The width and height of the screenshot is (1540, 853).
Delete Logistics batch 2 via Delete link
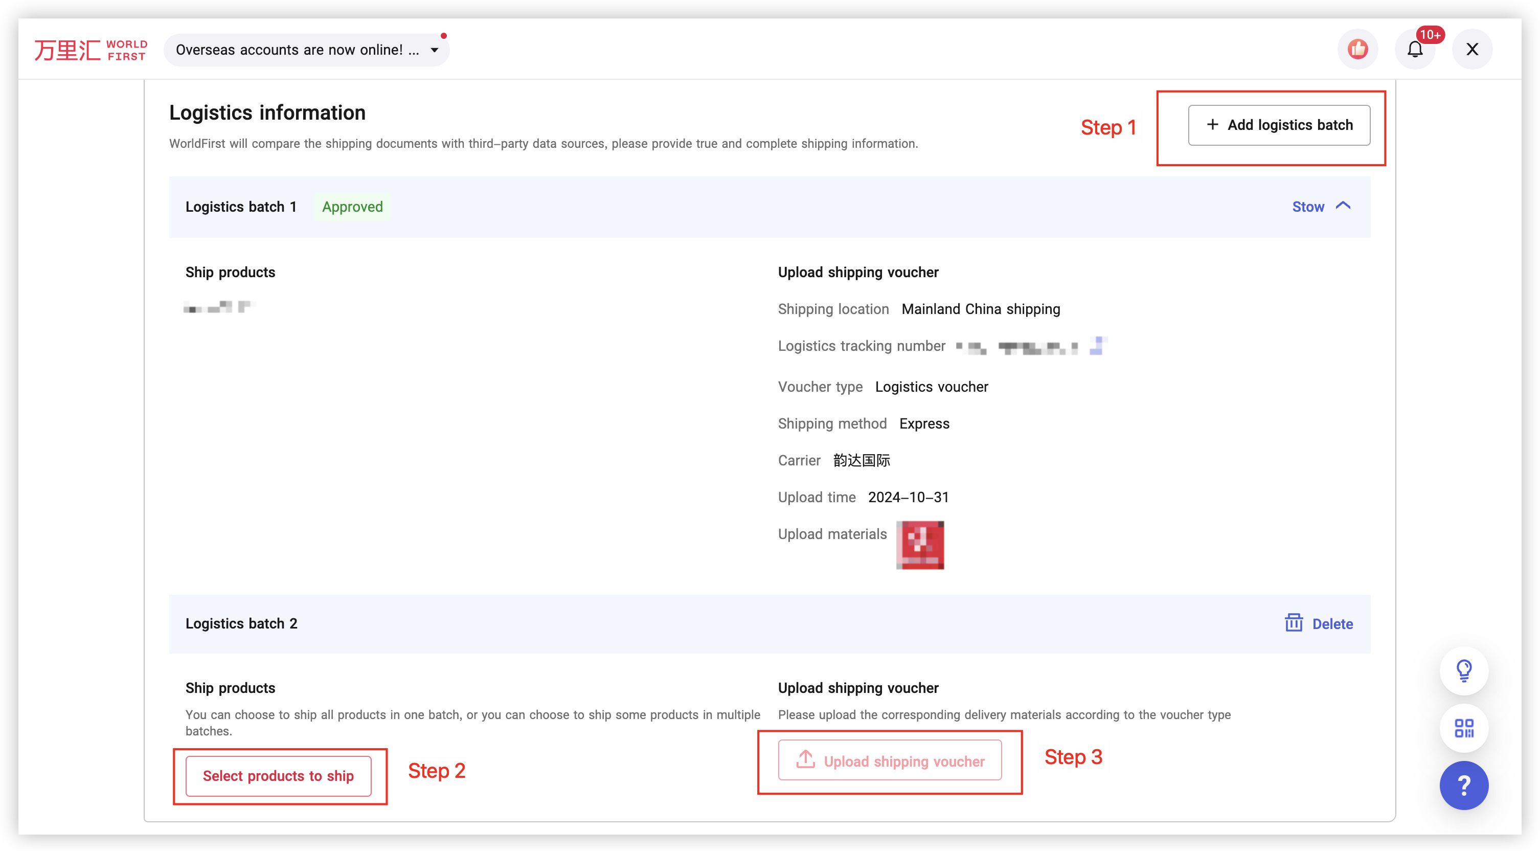point(1332,624)
